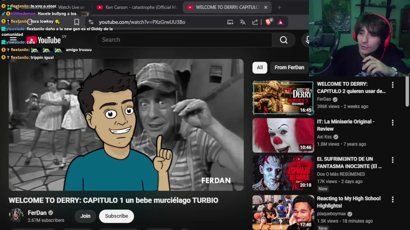
Task: Open Axl Kss channel name
Action: tap(324, 137)
